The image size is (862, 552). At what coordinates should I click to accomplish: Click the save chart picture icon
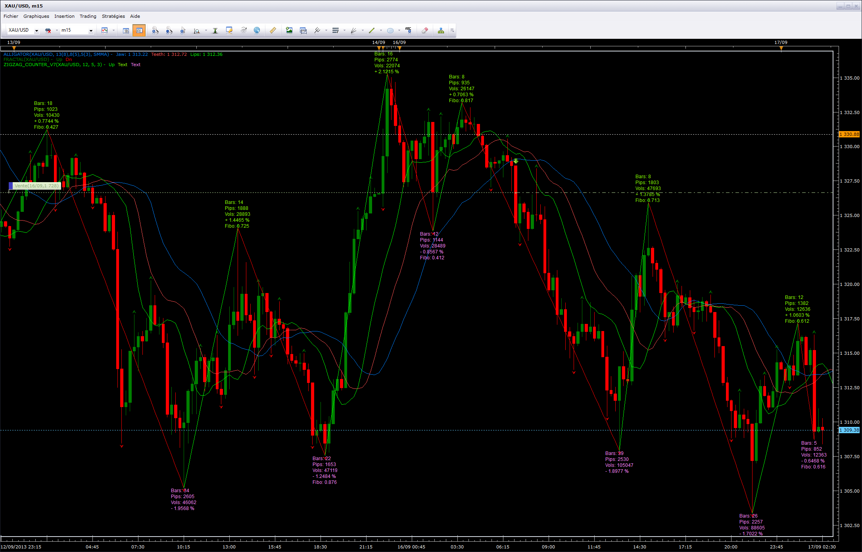coord(289,30)
